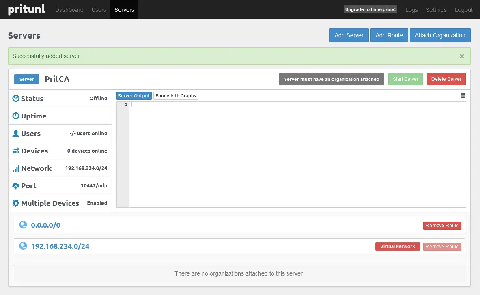Screen dimensions: 480x295
Task: Open the Logs page
Action: pos(411,10)
